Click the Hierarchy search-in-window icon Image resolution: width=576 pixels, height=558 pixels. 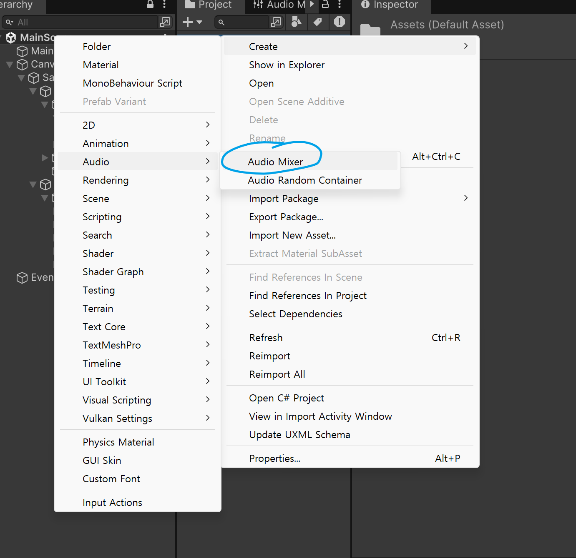165,22
